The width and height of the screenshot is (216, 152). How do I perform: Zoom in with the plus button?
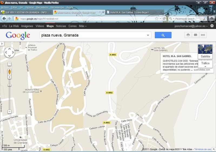(9, 77)
